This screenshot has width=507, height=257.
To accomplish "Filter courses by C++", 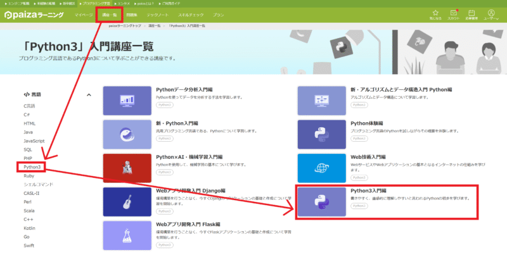I will 29,219.
